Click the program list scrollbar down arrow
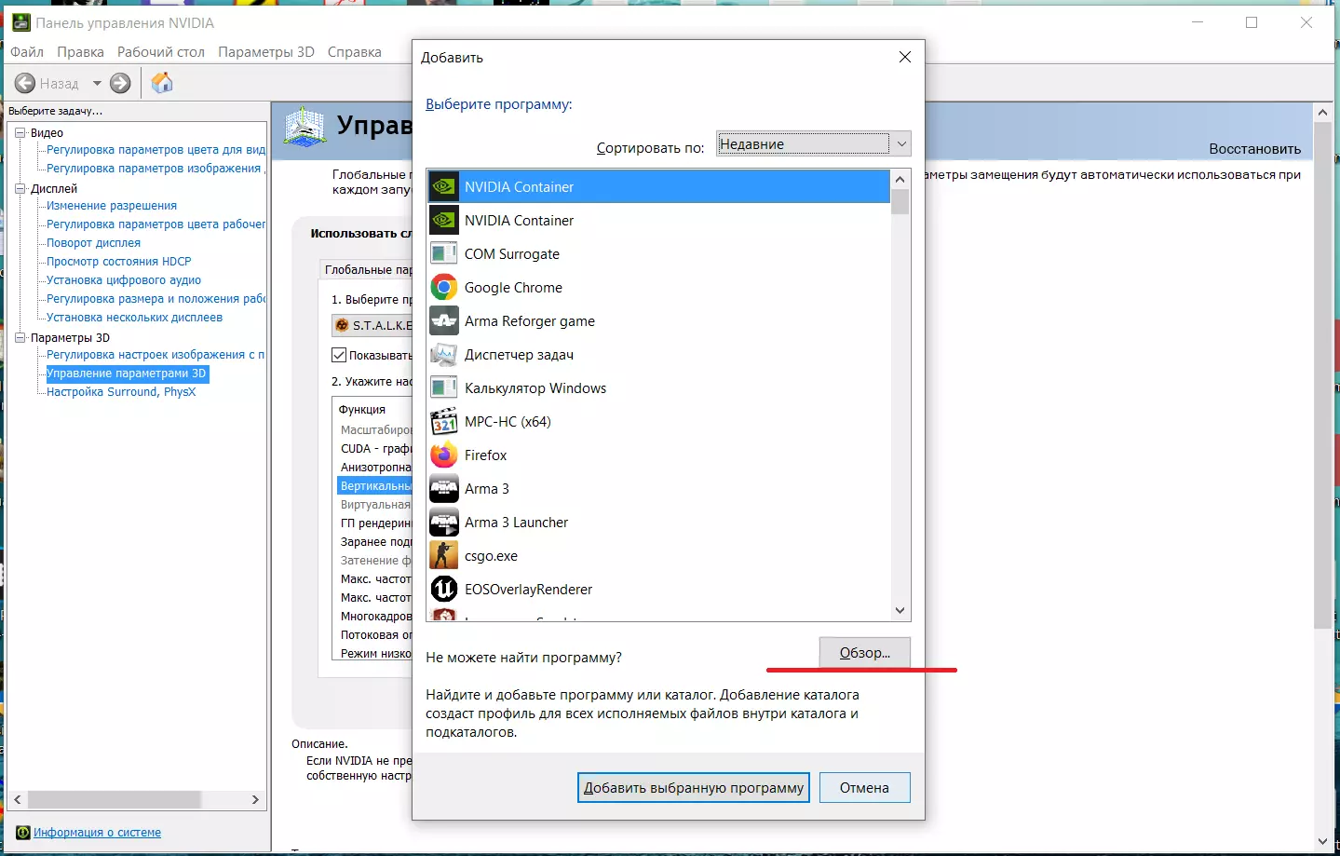This screenshot has width=1340, height=856. click(900, 611)
